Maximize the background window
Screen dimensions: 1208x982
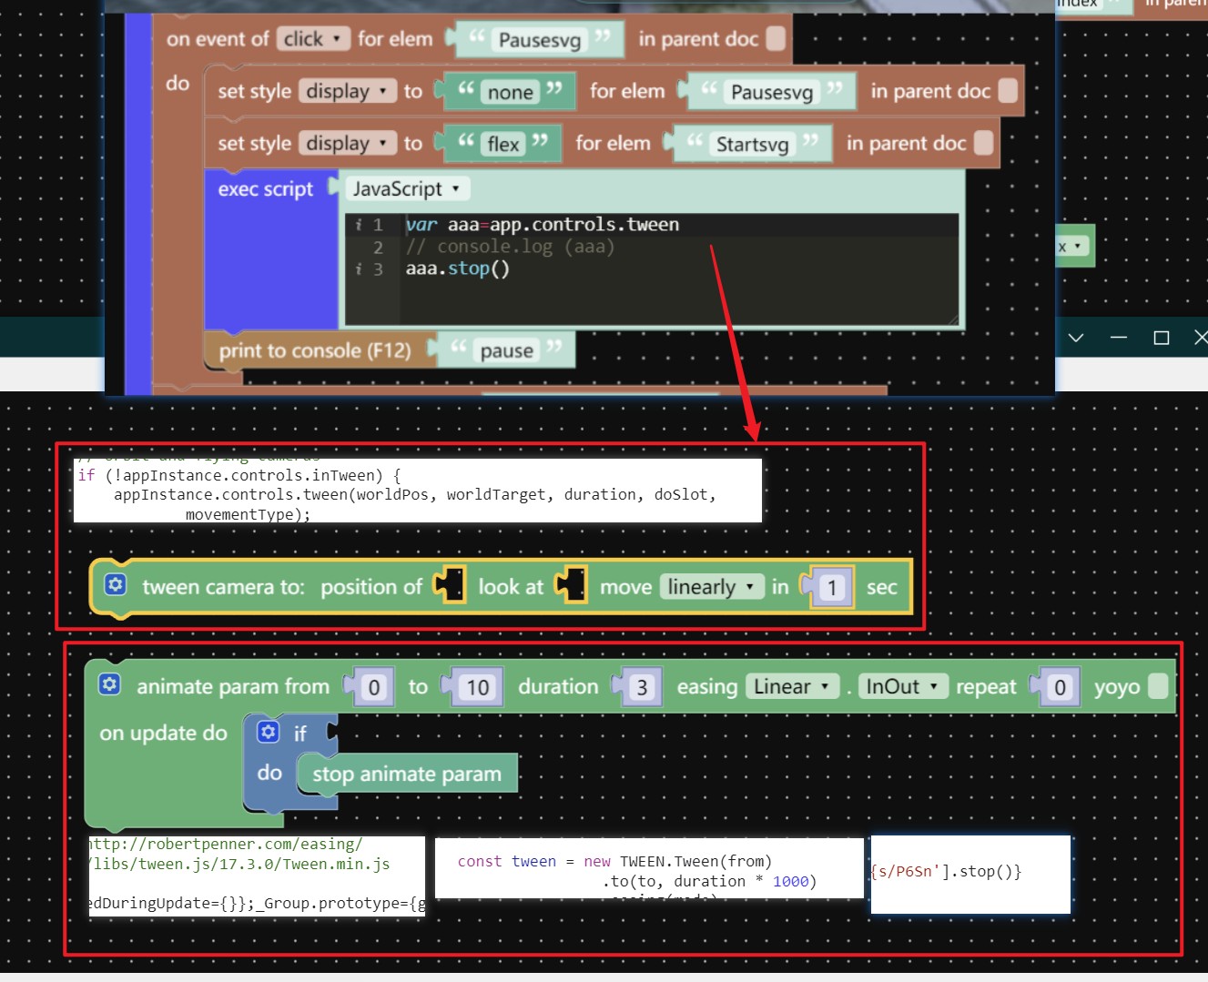pyautogui.click(x=1162, y=338)
